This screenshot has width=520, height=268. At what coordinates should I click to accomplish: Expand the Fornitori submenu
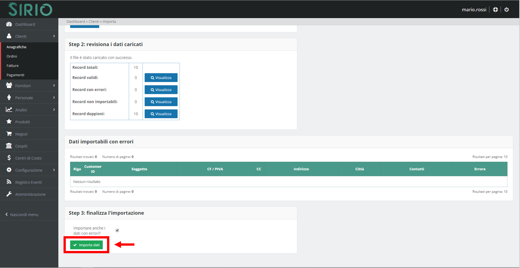(29, 86)
